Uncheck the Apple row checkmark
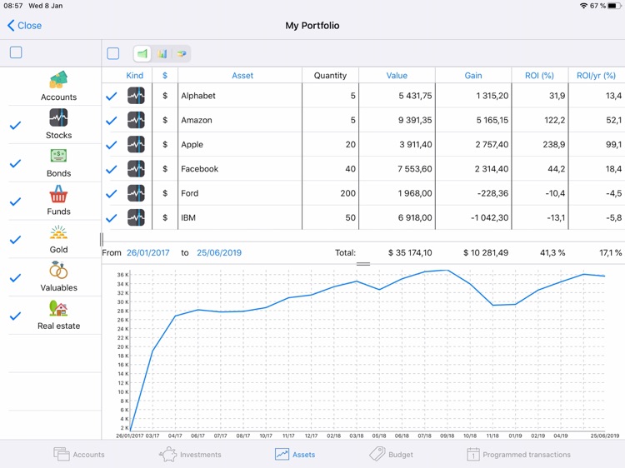The image size is (625, 468). [x=112, y=145]
